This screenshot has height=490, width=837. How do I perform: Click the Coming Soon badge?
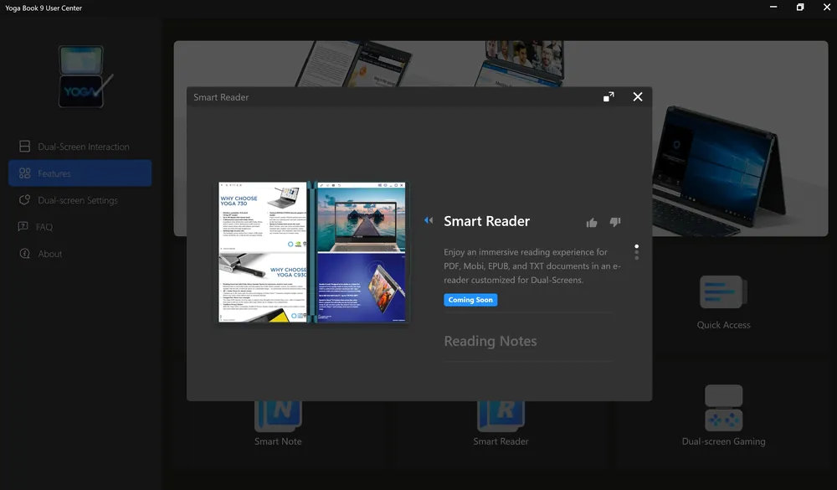tap(470, 300)
